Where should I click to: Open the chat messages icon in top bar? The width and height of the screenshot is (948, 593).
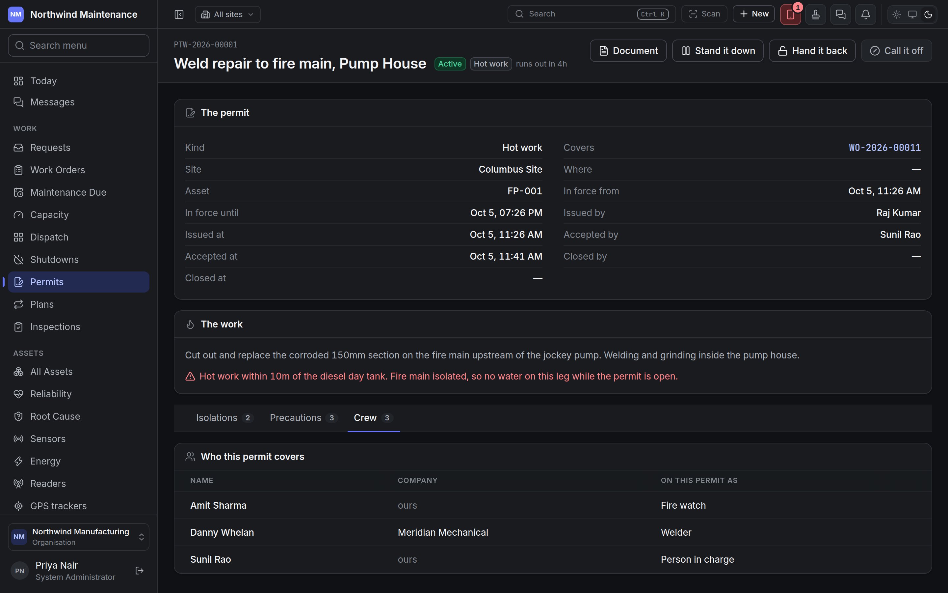[x=840, y=14]
